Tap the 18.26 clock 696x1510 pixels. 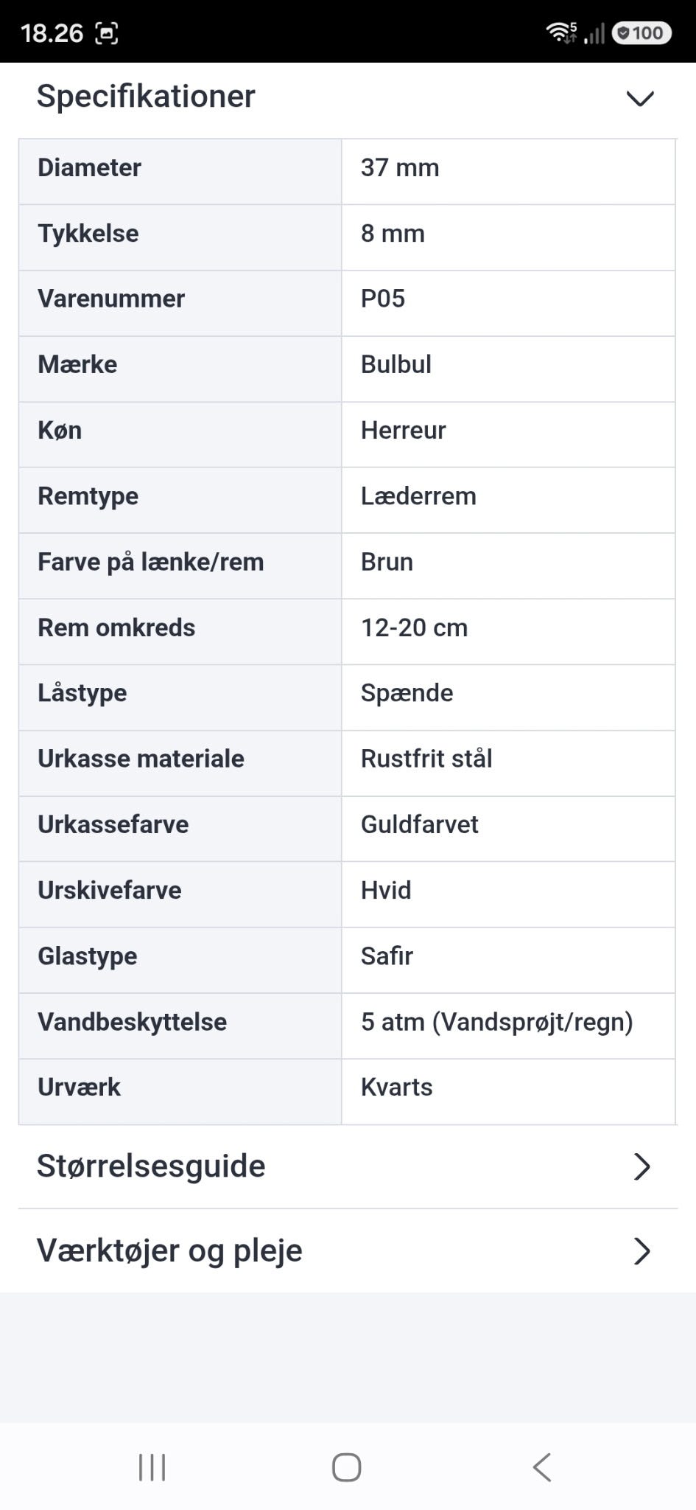[52, 33]
